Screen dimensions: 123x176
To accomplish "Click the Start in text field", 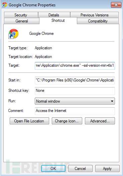I will coord(75,80).
